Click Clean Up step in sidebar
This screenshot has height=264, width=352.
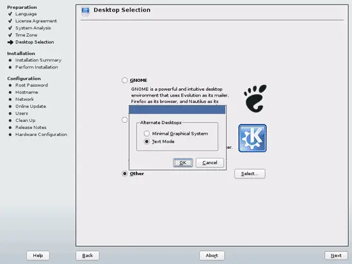tap(26, 120)
